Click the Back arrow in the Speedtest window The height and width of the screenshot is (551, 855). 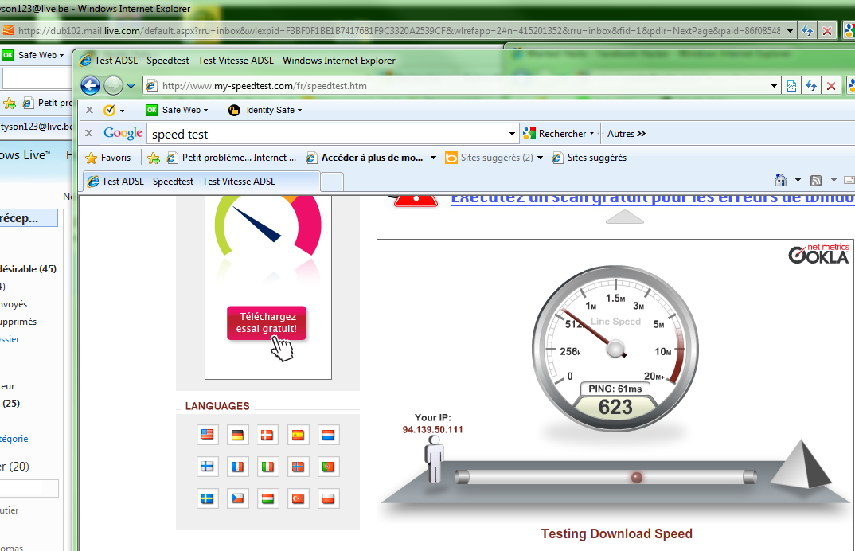[90, 86]
